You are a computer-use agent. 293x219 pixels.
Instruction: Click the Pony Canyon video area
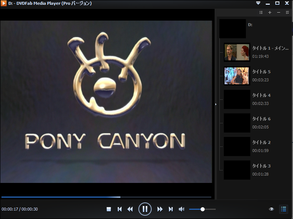pyautogui.click(x=106, y=102)
